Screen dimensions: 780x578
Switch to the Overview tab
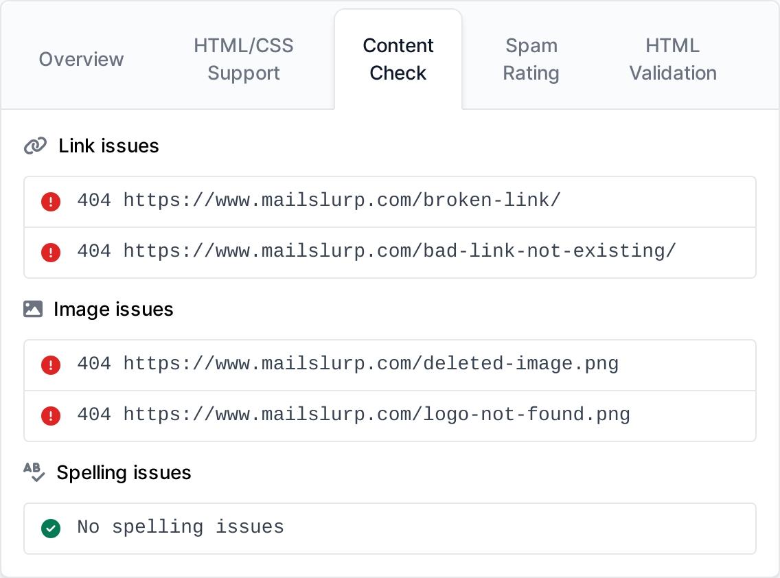(x=81, y=59)
